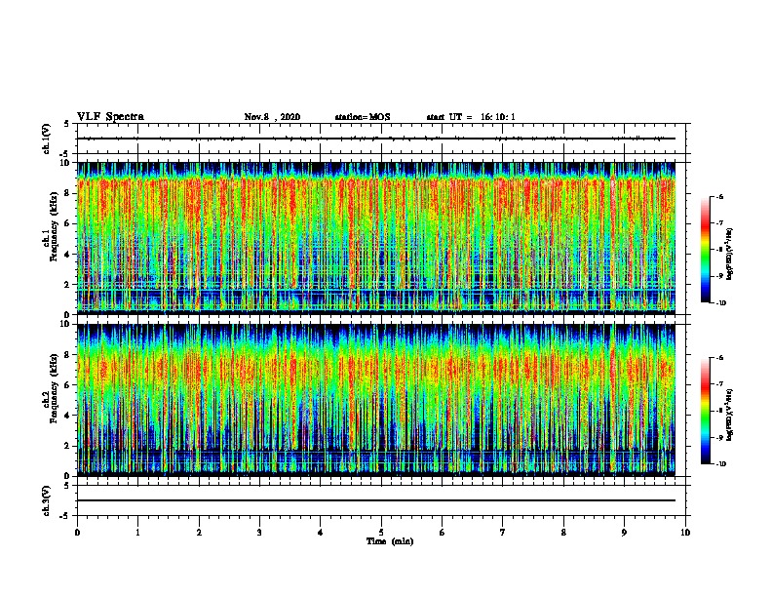The width and height of the screenshot is (772, 597).
Task: Click the ch.1 voltage waveform trace
Action: click(x=376, y=139)
